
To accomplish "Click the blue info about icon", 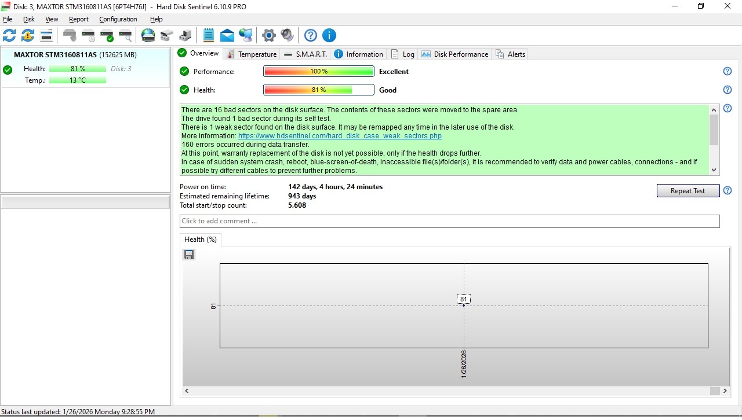I will [x=329, y=35].
